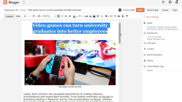Click the 'Posting as FTQ' author avatar
182x102 pixels.
click(x=120, y=10)
